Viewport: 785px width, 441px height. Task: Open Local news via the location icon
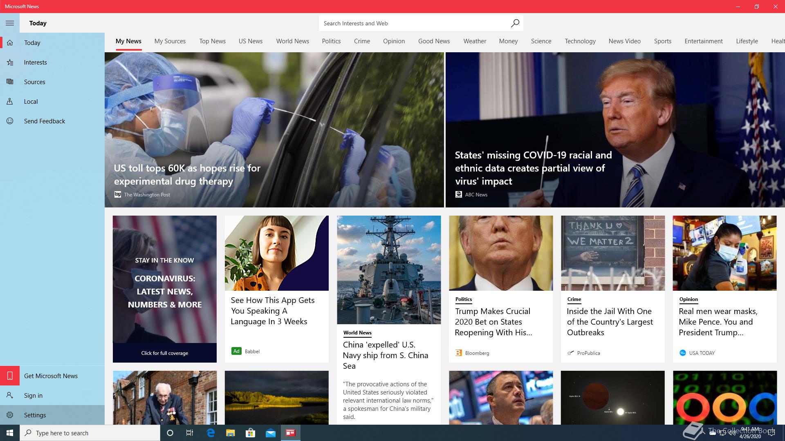tap(10, 102)
